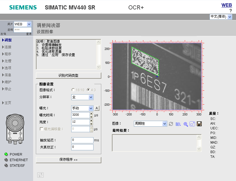Click the save image floppy disk icon
Viewport: 236px width, 181px height.
pos(199,124)
